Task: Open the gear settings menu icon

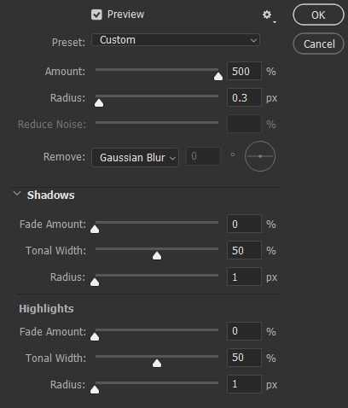Action: point(269,15)
